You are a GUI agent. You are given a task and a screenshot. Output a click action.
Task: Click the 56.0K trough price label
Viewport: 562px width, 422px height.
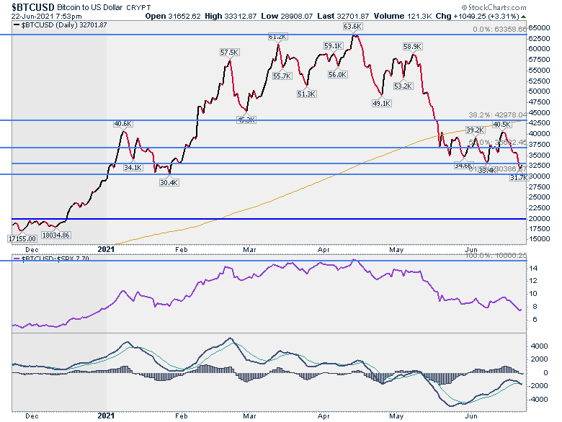(x=337, y=74)
